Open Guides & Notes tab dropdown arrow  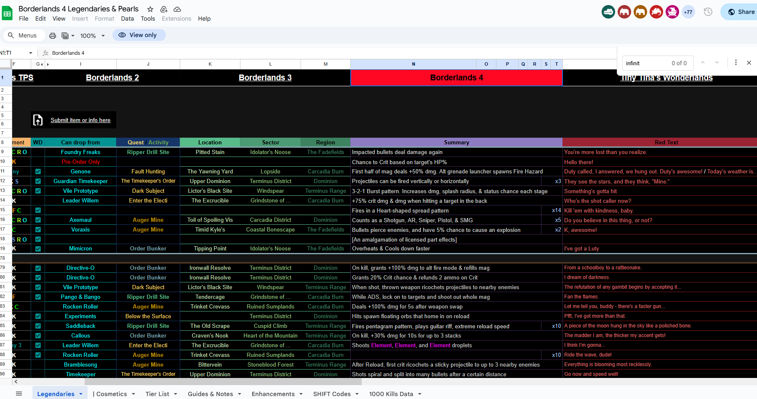pyautogui.click(x=240, y=394)
